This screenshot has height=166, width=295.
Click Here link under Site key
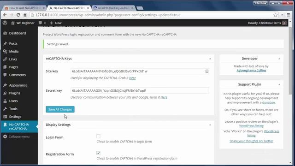pos(132,78)
